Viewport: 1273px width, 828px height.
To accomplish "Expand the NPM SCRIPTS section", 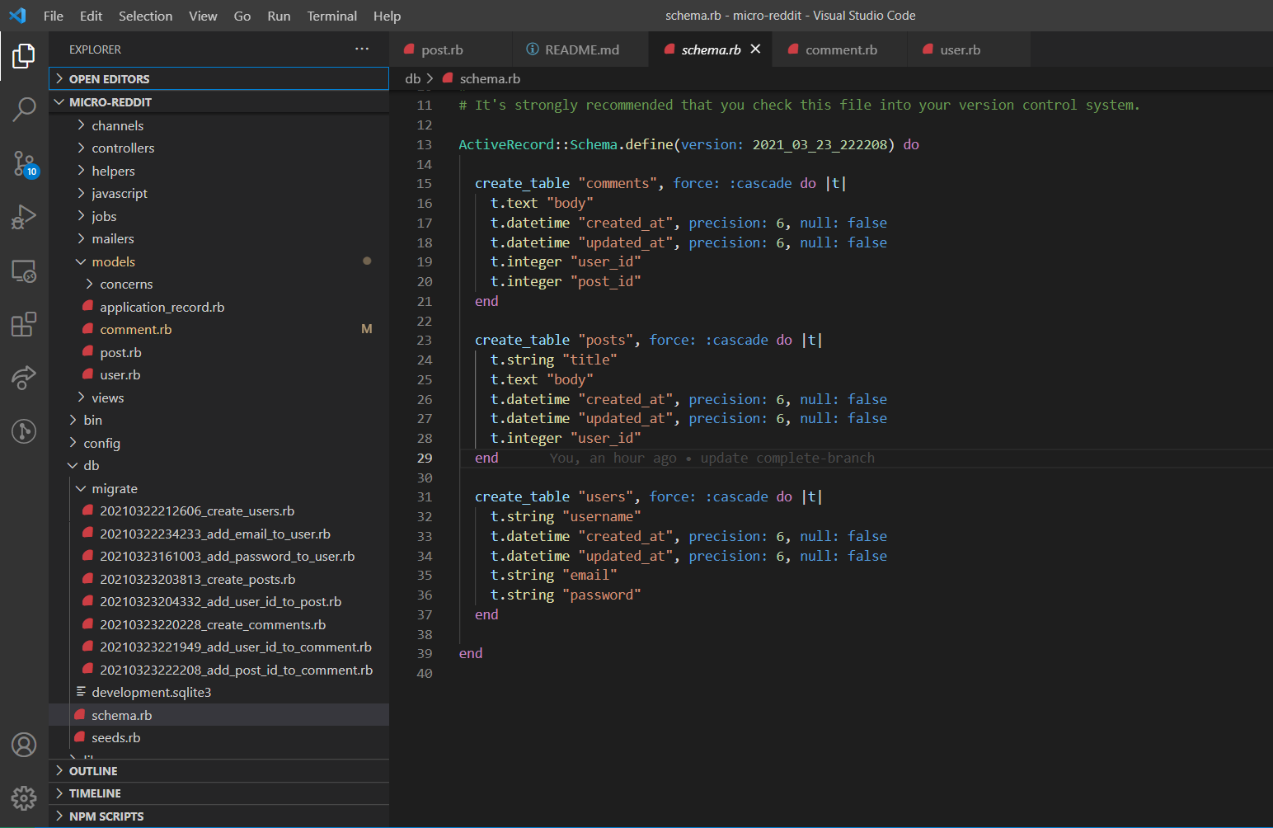I will pyautogui.click(x=218, y=816).
